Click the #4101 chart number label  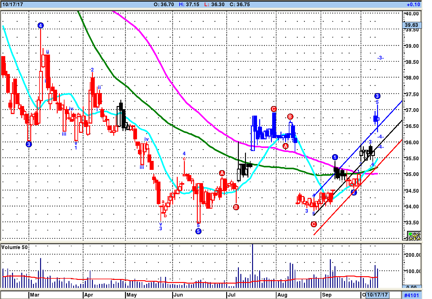point(412,295)
